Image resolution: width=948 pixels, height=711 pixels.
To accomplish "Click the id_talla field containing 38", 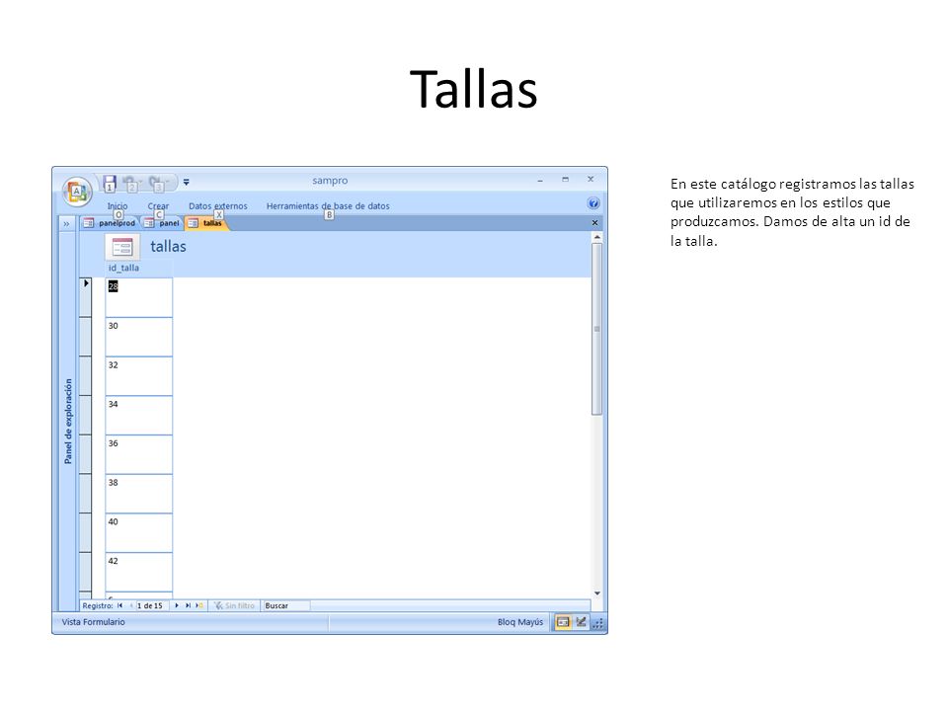I will coord(139,494).
